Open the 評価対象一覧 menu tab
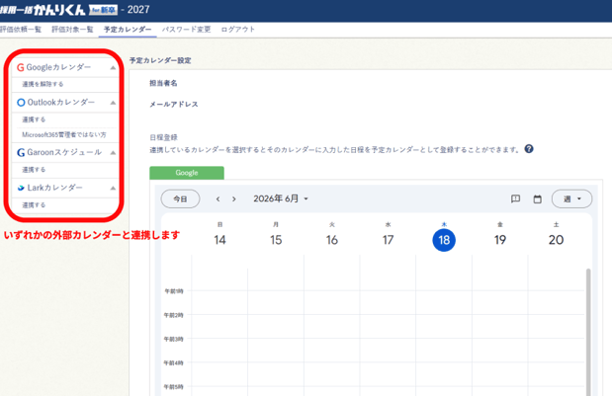612x396 pixels. point(72,30)
